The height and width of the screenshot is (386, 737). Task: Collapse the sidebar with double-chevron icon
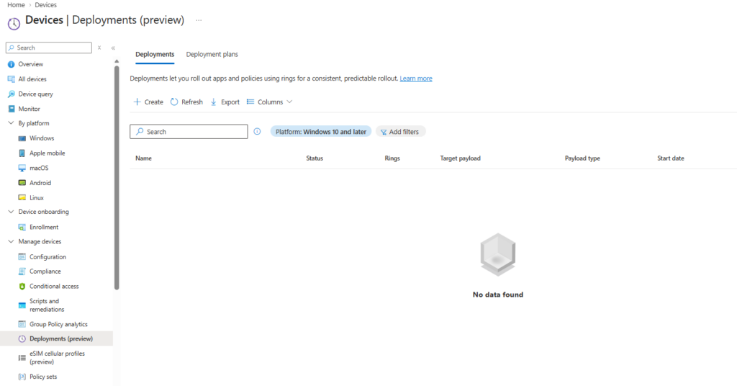(x=113, y=48)
